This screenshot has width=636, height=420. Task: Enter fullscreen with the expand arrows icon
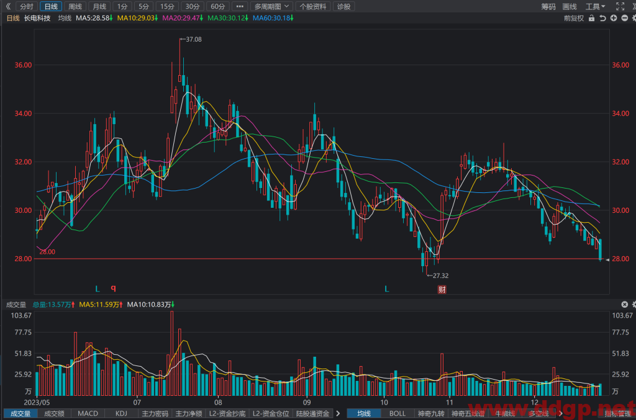(x=620, y=6)
